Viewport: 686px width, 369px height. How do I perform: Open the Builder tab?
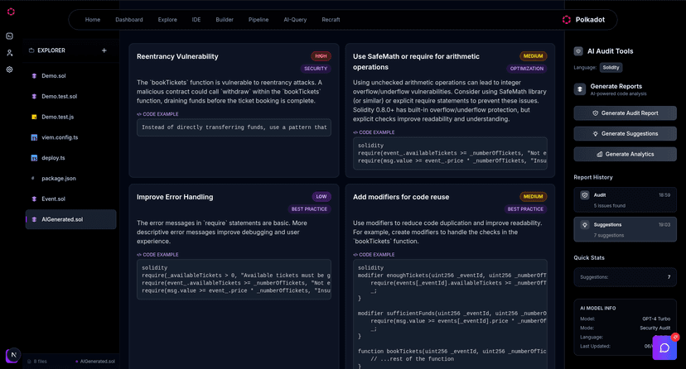(x=225, y=20)
